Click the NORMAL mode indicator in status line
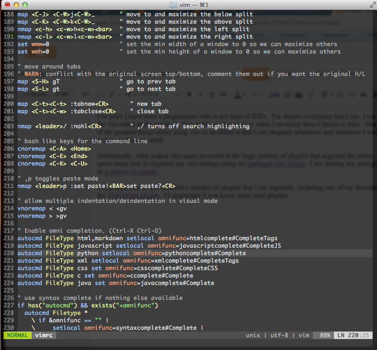The width and height of the screenshot is (377, 350). click(17, 335)
